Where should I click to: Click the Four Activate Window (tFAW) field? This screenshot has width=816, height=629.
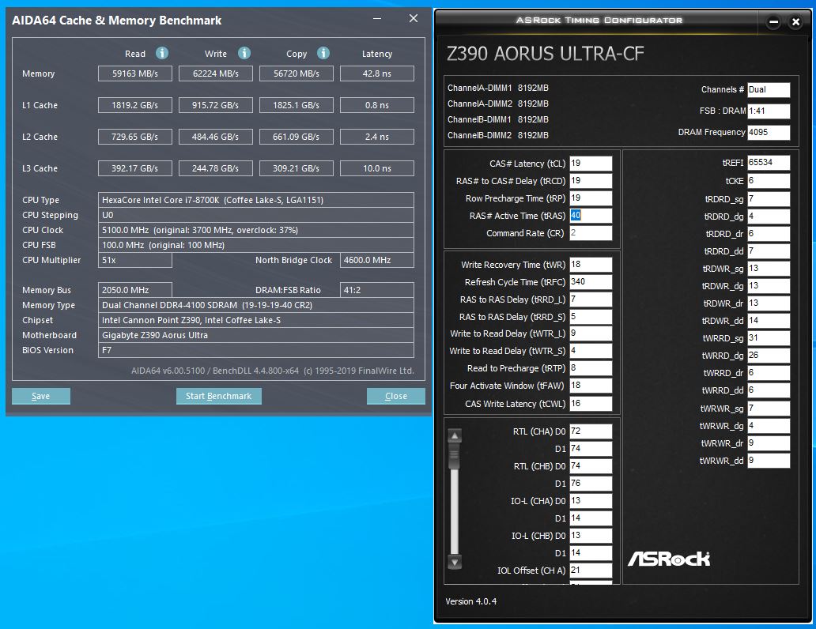click(x=591, y=386)
